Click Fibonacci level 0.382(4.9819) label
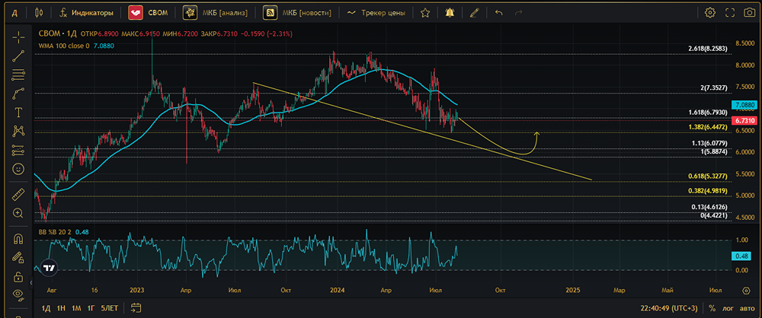The width and height of the screenshot is (762, 318). click(708, 191)
